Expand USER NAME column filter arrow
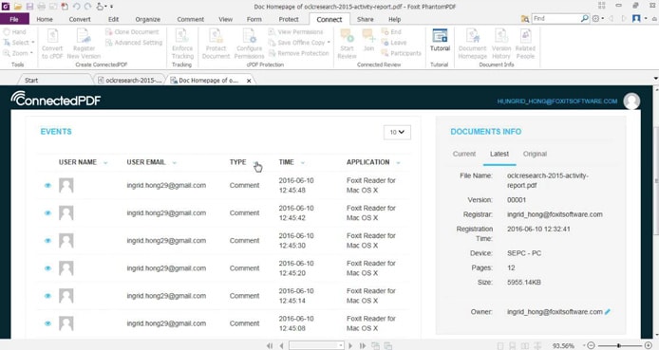 pyautogui.click(x=105, y=163)
